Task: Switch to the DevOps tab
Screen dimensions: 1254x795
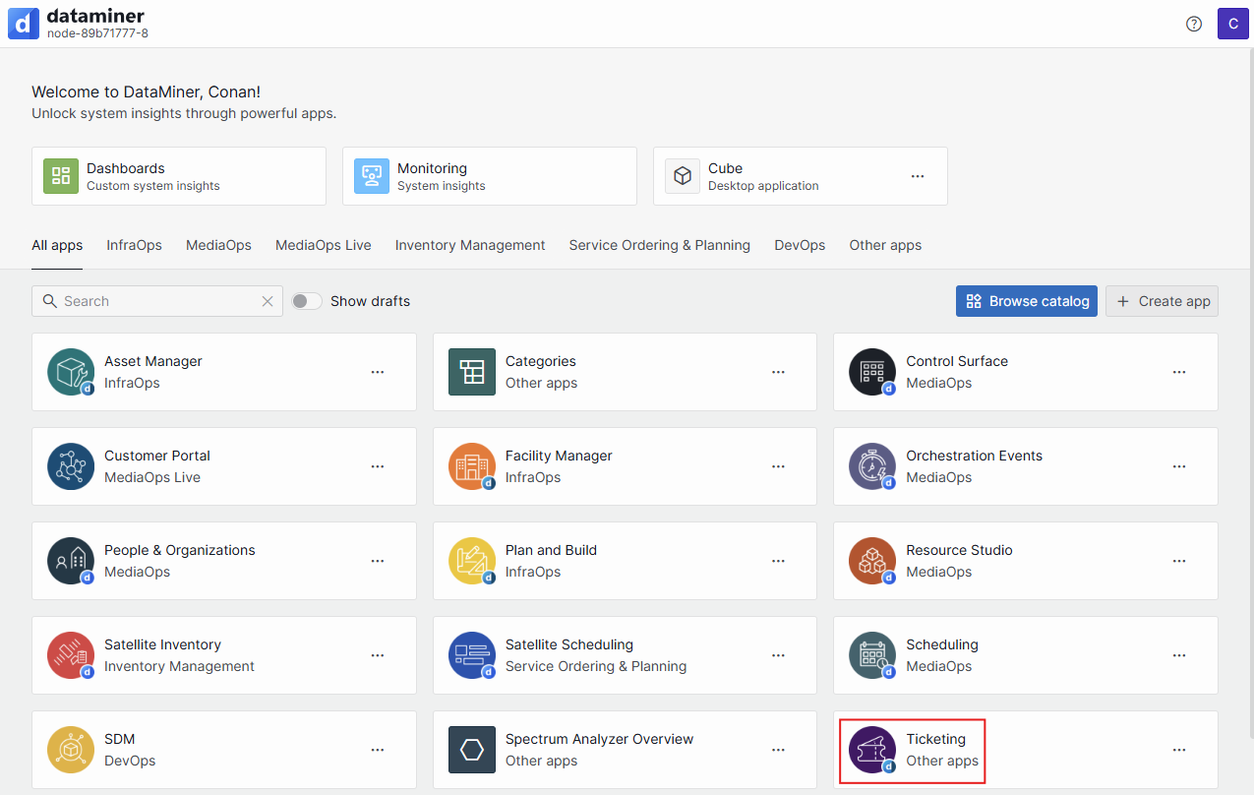Action: pyautogui.click(x=800, y=245)
